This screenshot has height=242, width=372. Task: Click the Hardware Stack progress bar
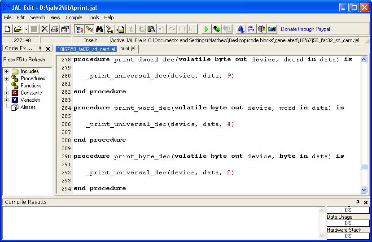coord(348,236)
